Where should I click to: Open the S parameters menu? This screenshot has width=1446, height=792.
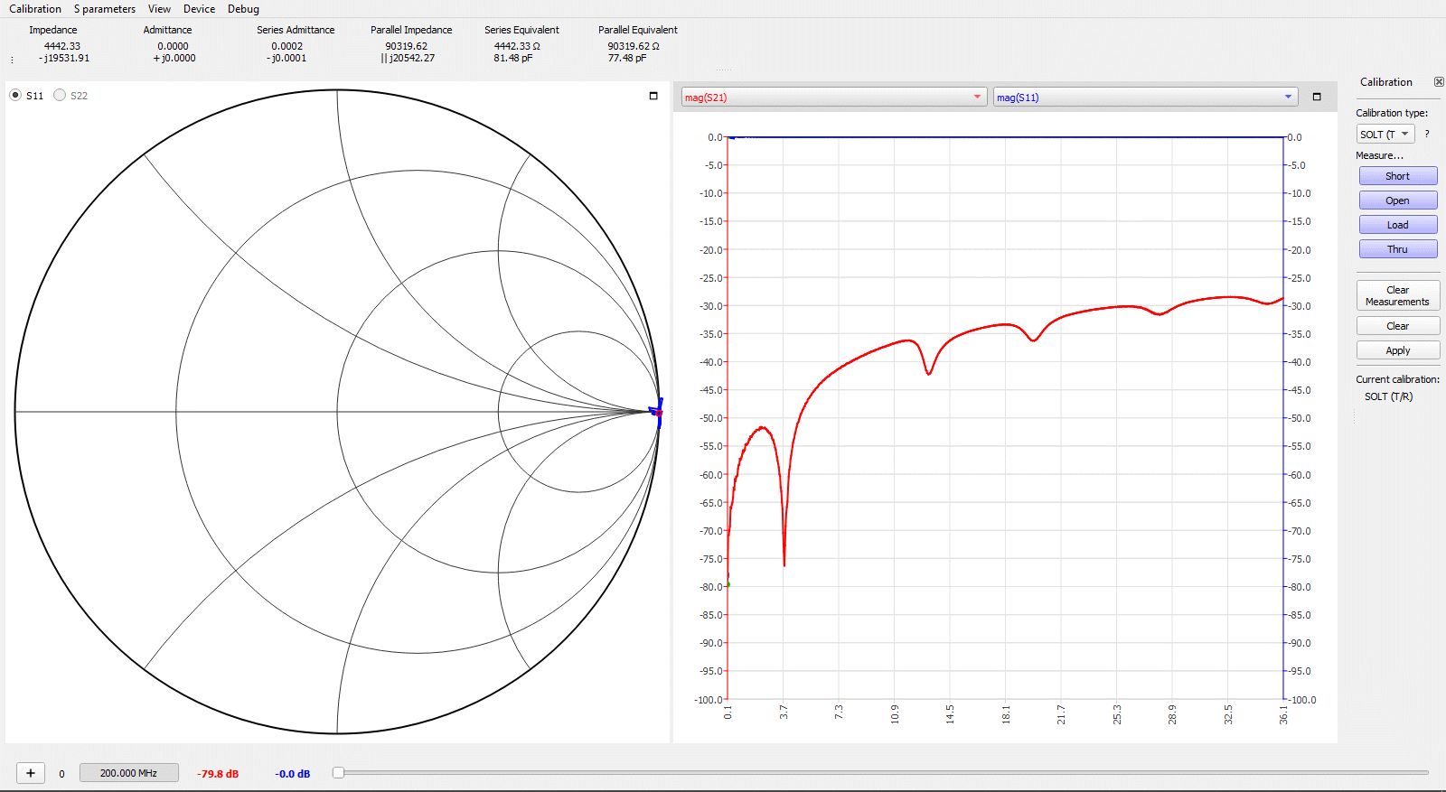(x=105, y=9)
